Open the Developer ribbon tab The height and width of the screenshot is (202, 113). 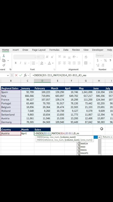(98, 50)
